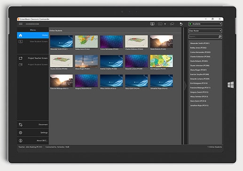Click the search magnifier icon in roster

point(220,37)
